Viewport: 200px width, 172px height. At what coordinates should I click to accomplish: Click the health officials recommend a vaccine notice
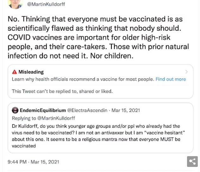(x=83, y=79)
